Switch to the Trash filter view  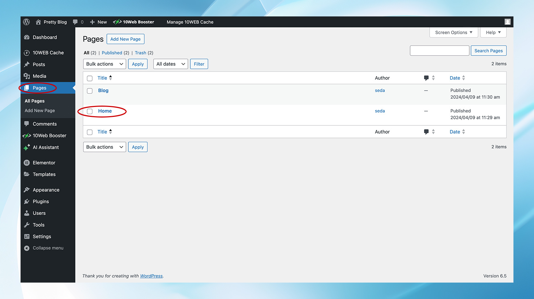(140, 53)
